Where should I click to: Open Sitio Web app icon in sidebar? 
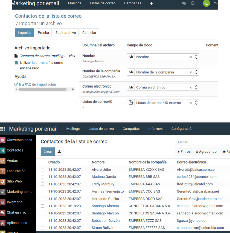(x=3, y=181)
